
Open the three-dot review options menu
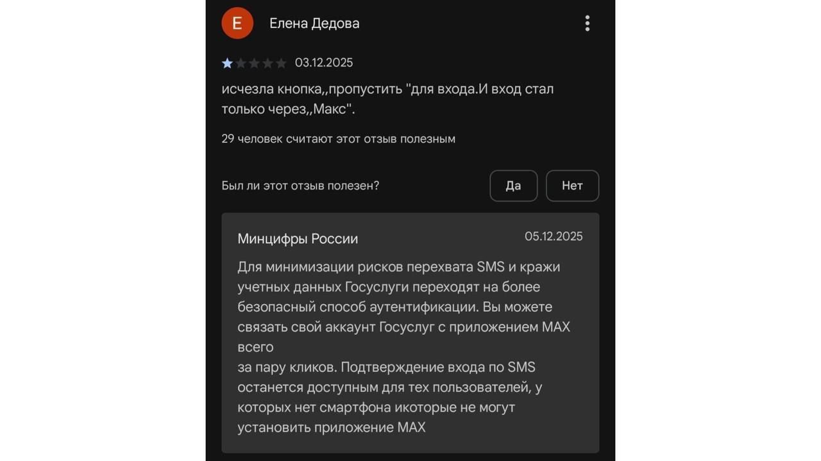pos(587,24)
